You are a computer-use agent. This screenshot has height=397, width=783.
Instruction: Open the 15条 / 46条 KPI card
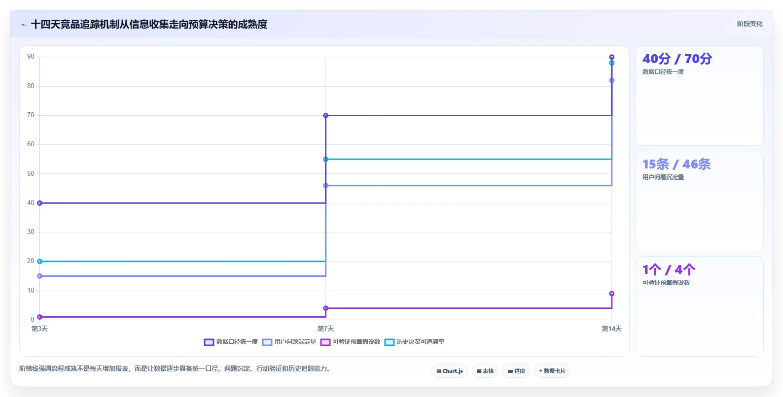click(699, 201)
